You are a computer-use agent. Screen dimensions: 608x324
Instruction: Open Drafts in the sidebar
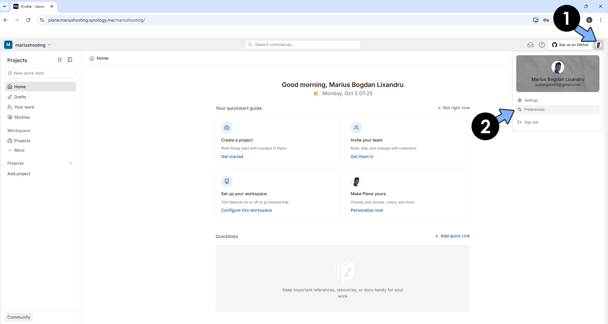pos(40,97)
